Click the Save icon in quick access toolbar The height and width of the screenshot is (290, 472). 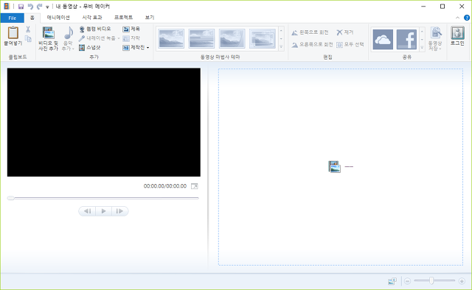click(x=21, y=7)
